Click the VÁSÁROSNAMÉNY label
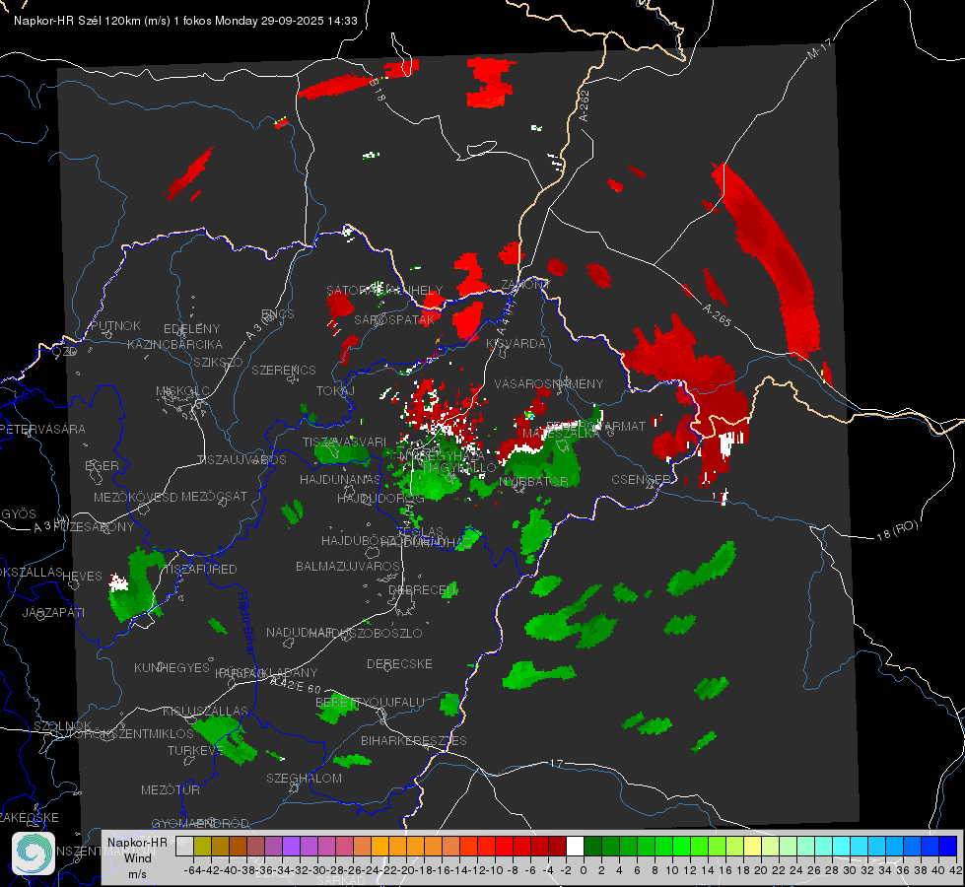The image size is (965, 887). click(x=549, y=383)
